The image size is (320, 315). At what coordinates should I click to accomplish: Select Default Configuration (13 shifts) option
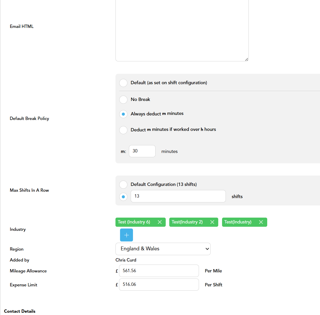(123, 185)
